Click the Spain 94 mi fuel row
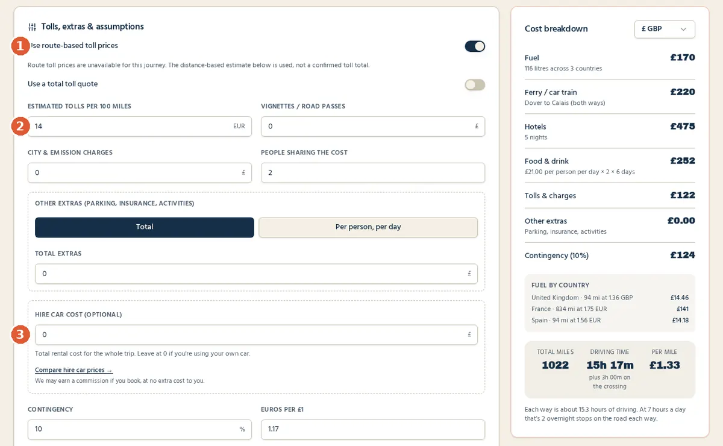Image resolution: width=723 pixels, height=446 pixels. pos(610,321)
